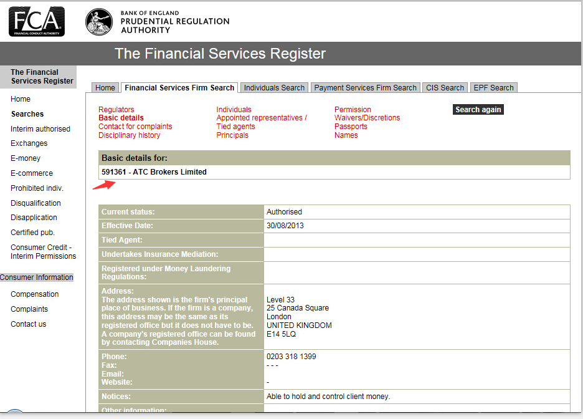Viewport: 583px width, 419px height.
Task: Open Interim authorised sidebar link
Action: point(40,128)
